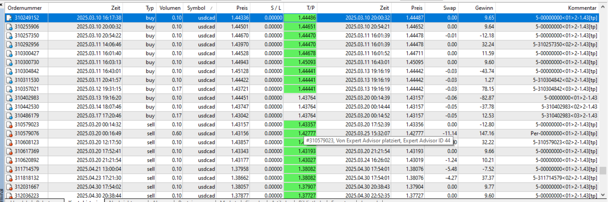
Task: Click Gewinn value 78.15
Action: pyautogui.click(x=487, y=89)
